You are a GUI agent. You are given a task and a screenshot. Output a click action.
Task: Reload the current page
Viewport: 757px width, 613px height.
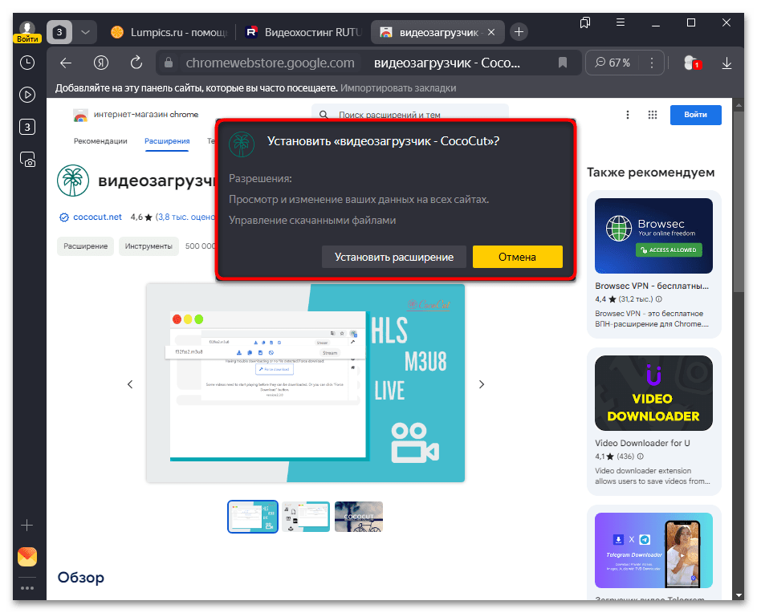[x=136, y=63]
